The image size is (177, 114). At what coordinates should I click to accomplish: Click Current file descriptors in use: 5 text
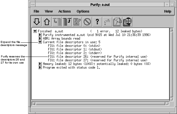(x=72, y=42)
